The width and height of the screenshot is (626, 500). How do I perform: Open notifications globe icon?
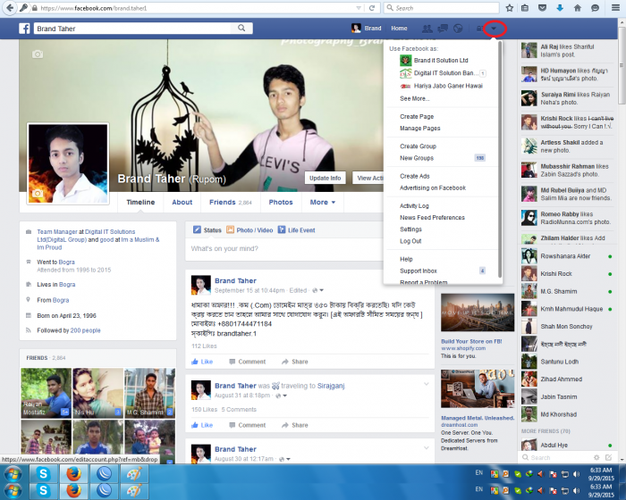(458, 29)
